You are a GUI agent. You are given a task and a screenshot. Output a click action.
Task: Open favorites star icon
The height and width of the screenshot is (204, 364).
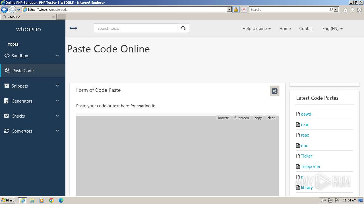(352, 10)
